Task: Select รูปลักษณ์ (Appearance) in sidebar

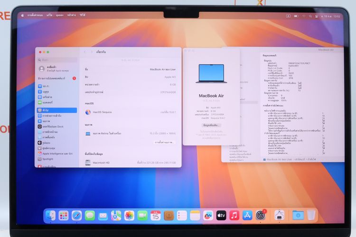Action: click(57, 143)
